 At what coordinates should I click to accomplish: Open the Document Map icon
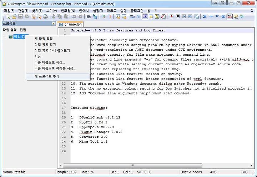pos(157,16)
